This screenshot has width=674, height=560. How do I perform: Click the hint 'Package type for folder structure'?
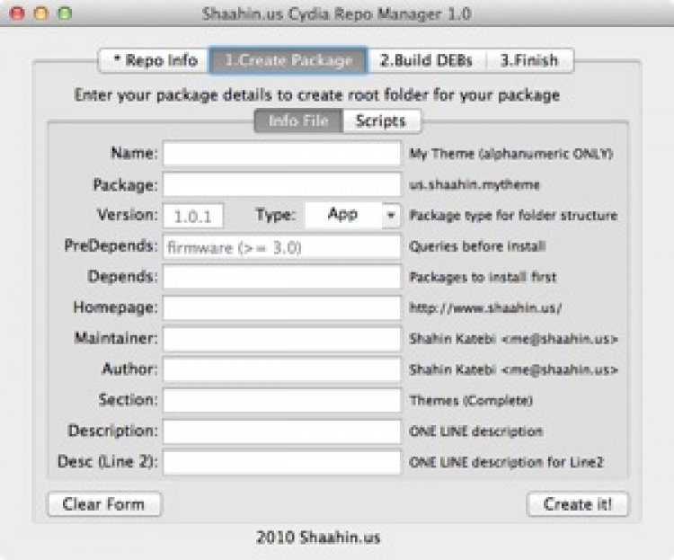(x=513, y=216)
